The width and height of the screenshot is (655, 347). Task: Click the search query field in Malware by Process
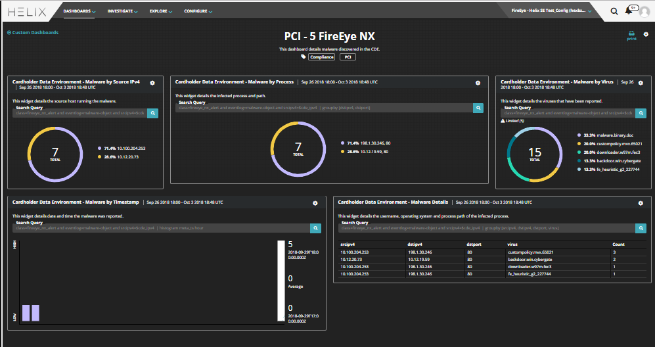coord(324,108)
